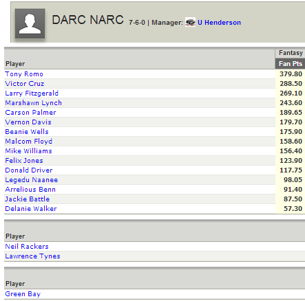This screenshot has width=305, height=301.
Task: View the Mike Williams player link
Action: point(28,151)
